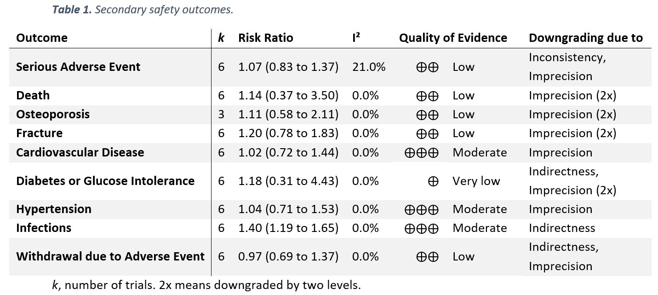Select the Quality of Evidence header
The width and height of the screenshot is (658, 295).
pyautogui.click(x=453, y=38)
